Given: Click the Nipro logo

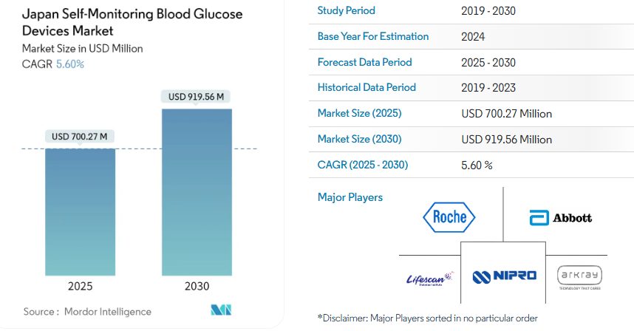Looking at the screenshot, I should (x=505, y=277).
